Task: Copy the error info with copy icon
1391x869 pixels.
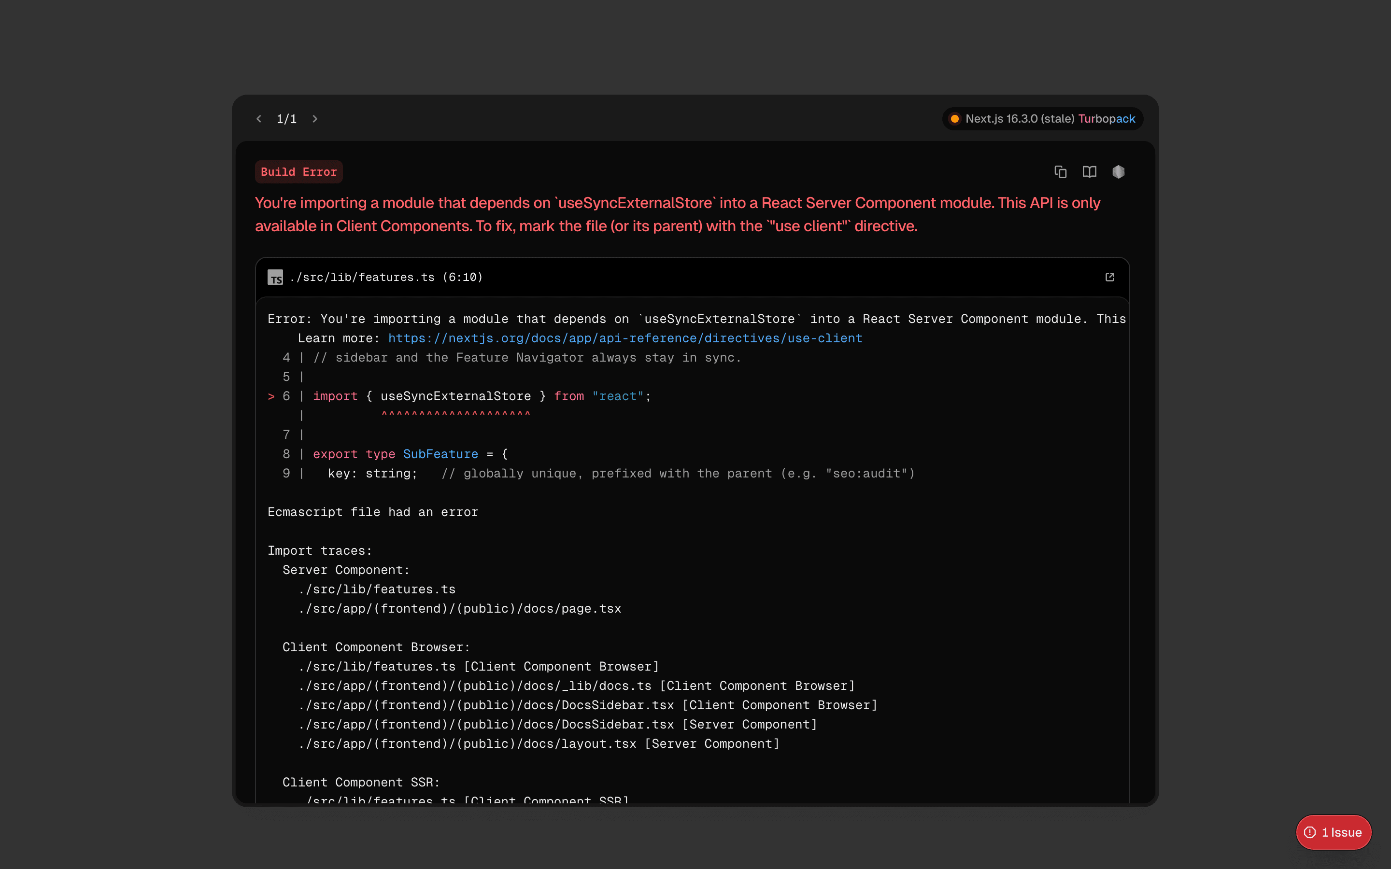Action: pyautogui.click(x=1061, y=172)
